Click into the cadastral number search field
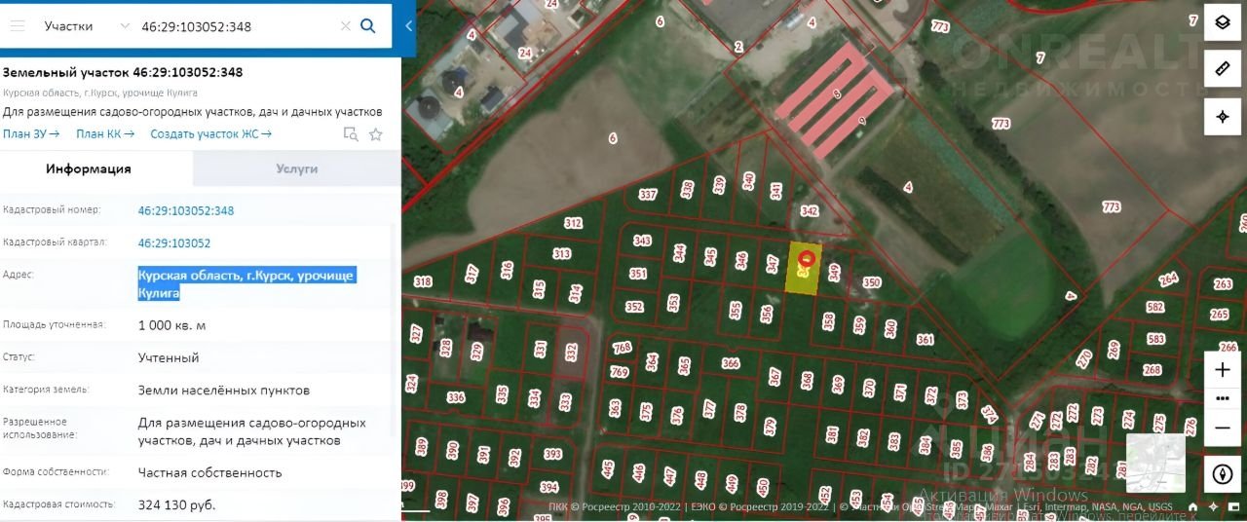 (238, 26)
